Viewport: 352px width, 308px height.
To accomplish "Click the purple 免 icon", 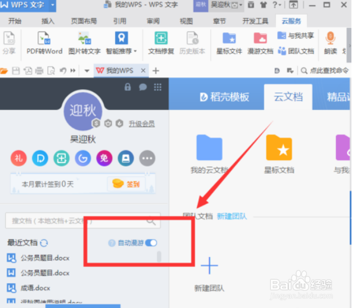I will 104,158.
